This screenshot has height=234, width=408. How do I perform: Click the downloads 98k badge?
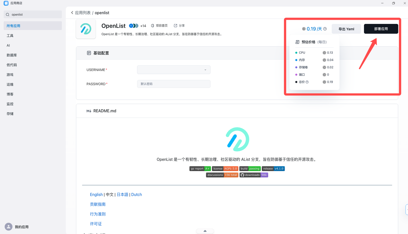click(254, 175)
